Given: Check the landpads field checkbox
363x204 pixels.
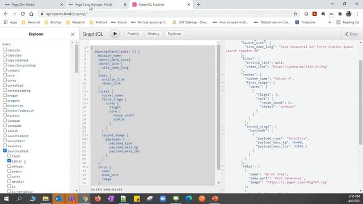Looking at the screenshot, I should tap(5, 125).
